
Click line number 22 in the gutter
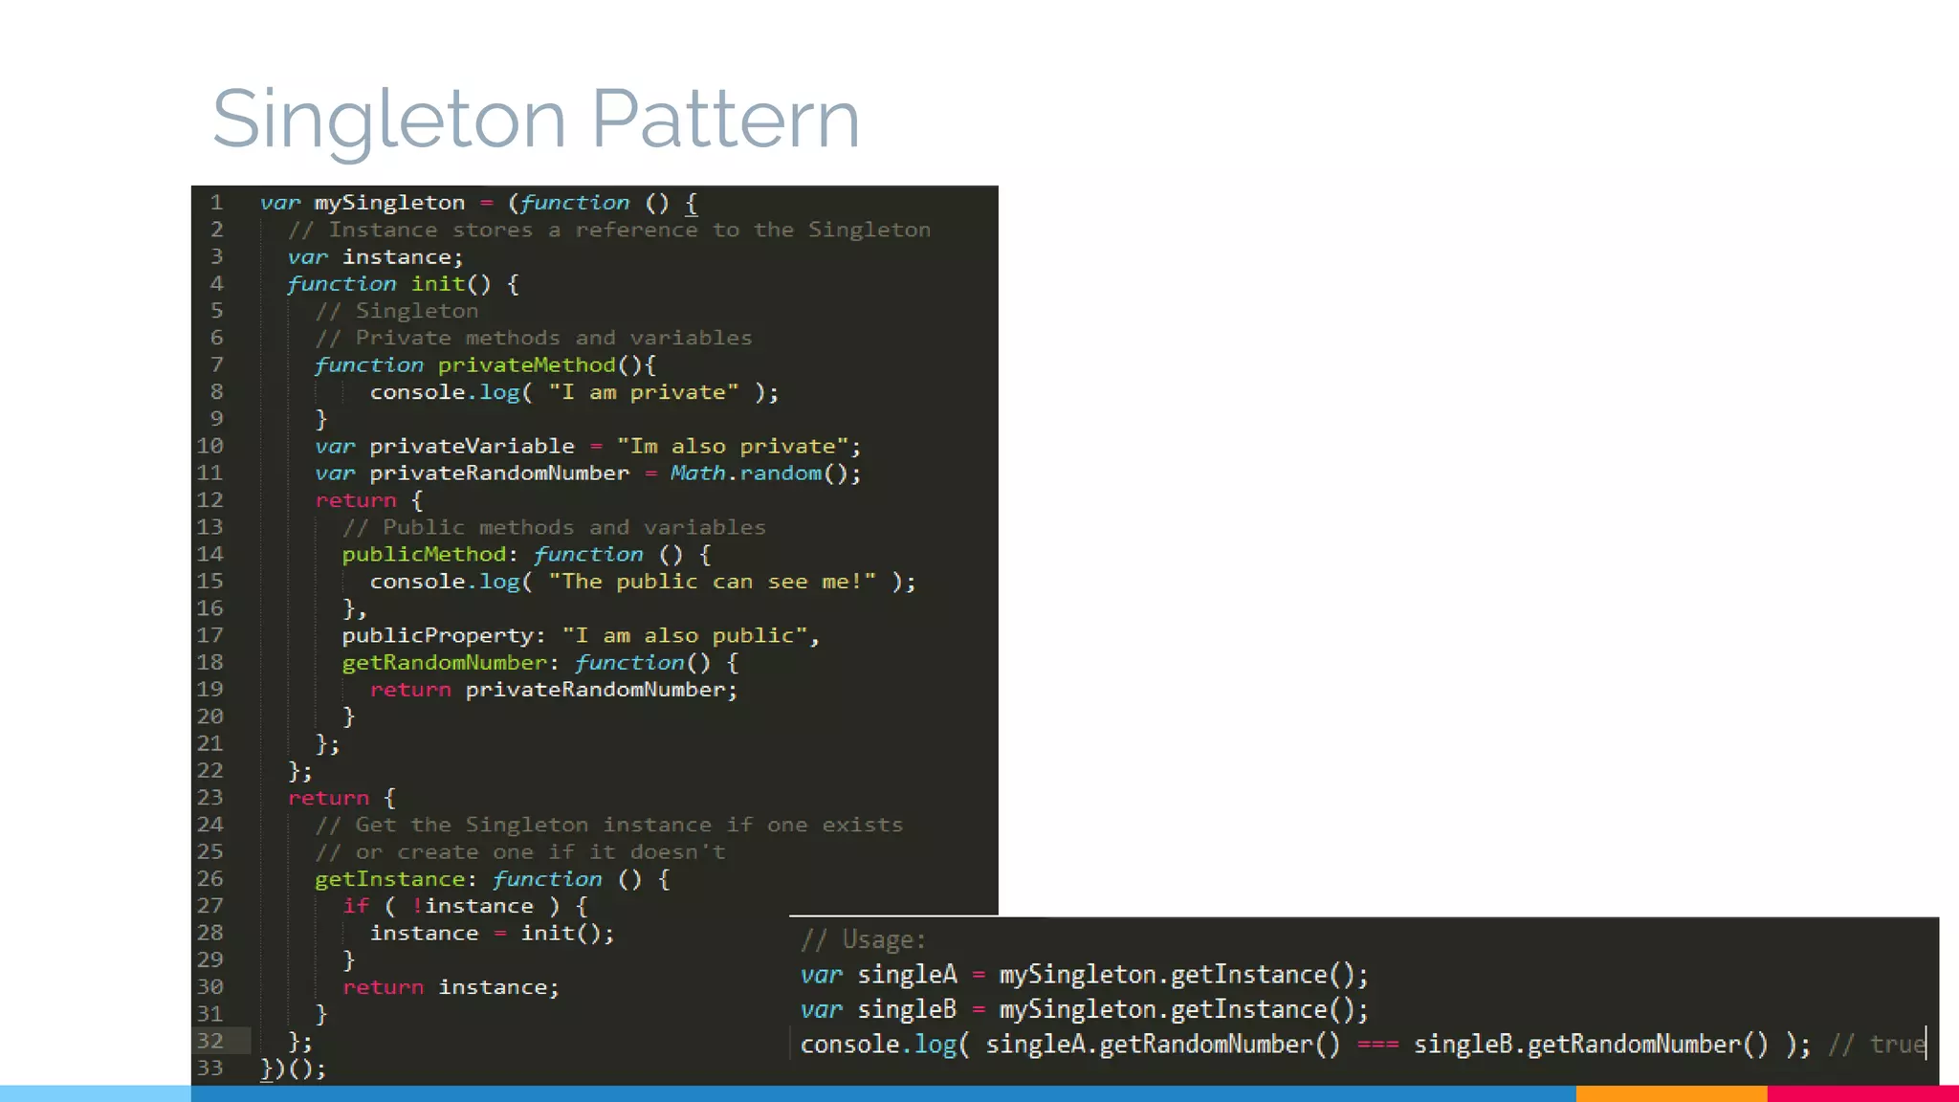pos(210,771)
